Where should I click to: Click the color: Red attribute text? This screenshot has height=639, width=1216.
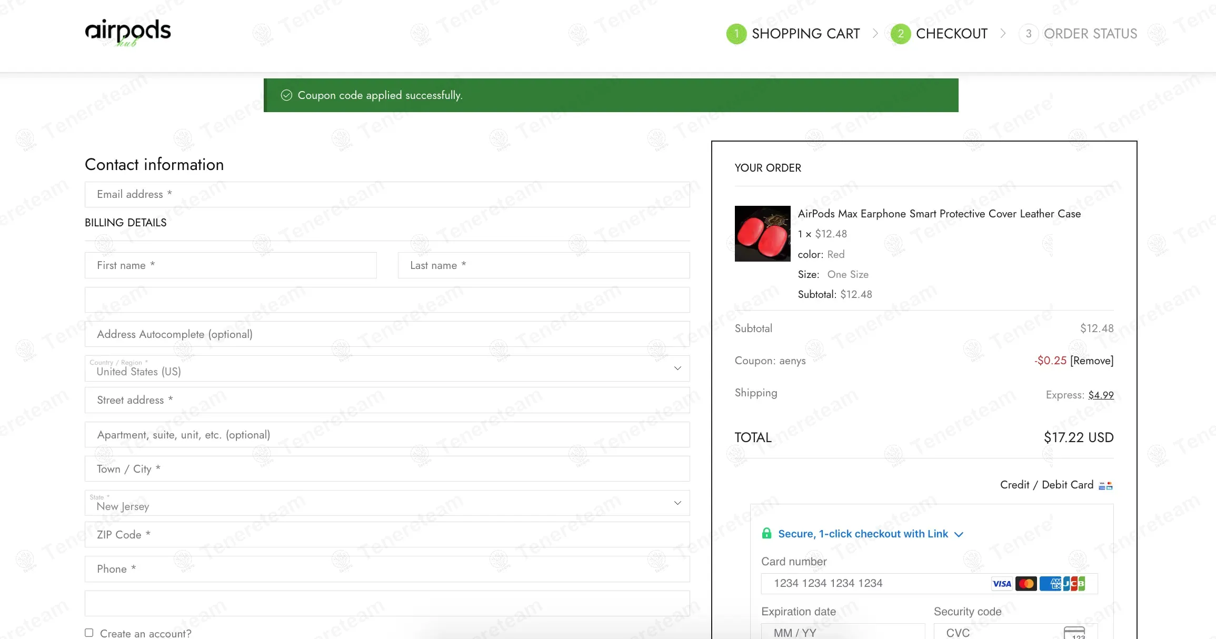821,254
